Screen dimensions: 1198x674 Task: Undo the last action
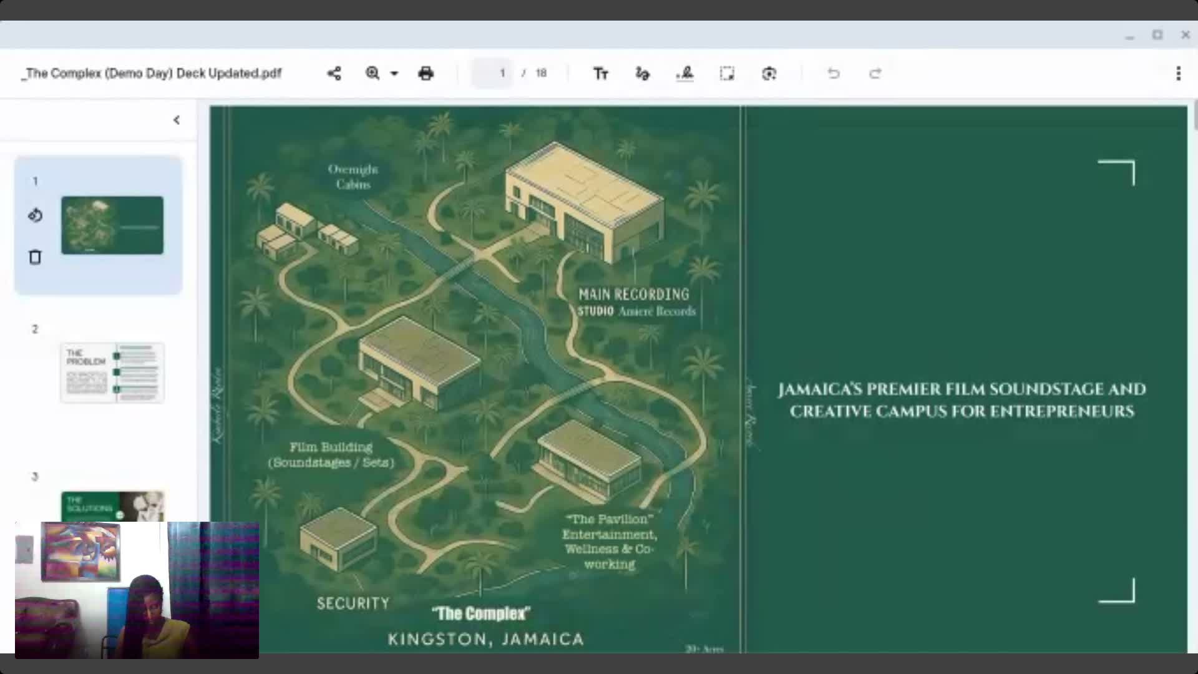click(834, 74)
